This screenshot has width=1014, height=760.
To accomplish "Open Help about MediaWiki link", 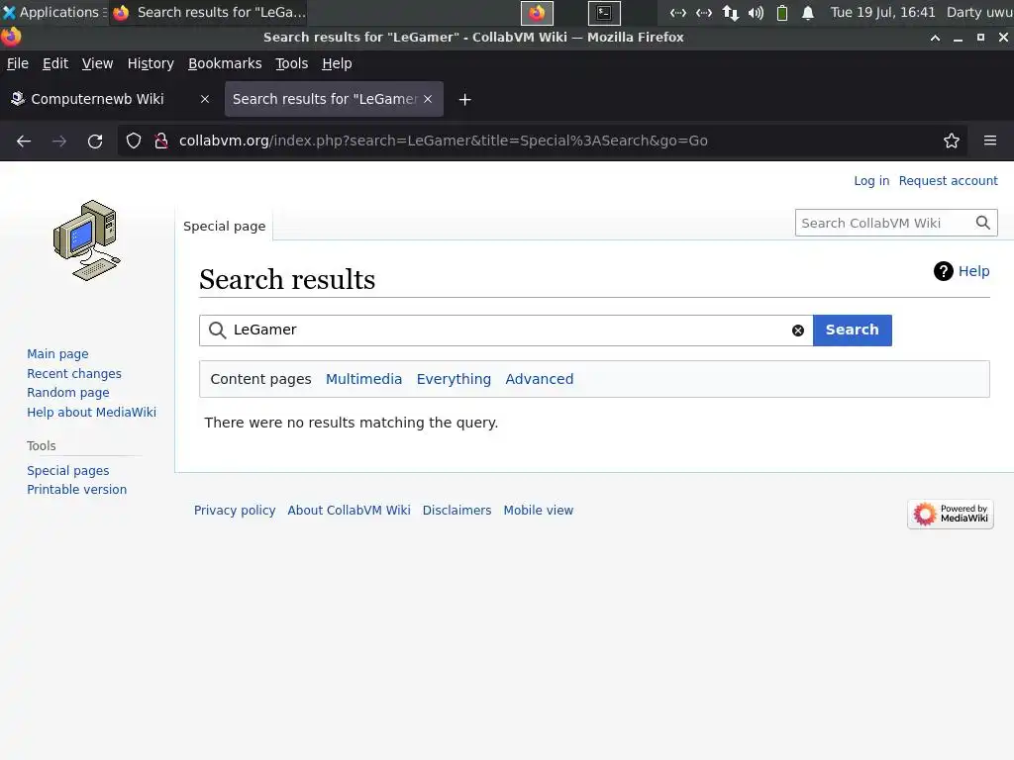I will [91, 413].
